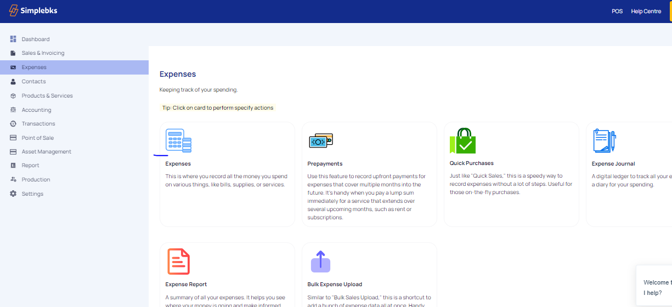This screenshot has width=672, height=307.
Task: Go to Contacts in the sidebar
Action: tap(33, 82)
